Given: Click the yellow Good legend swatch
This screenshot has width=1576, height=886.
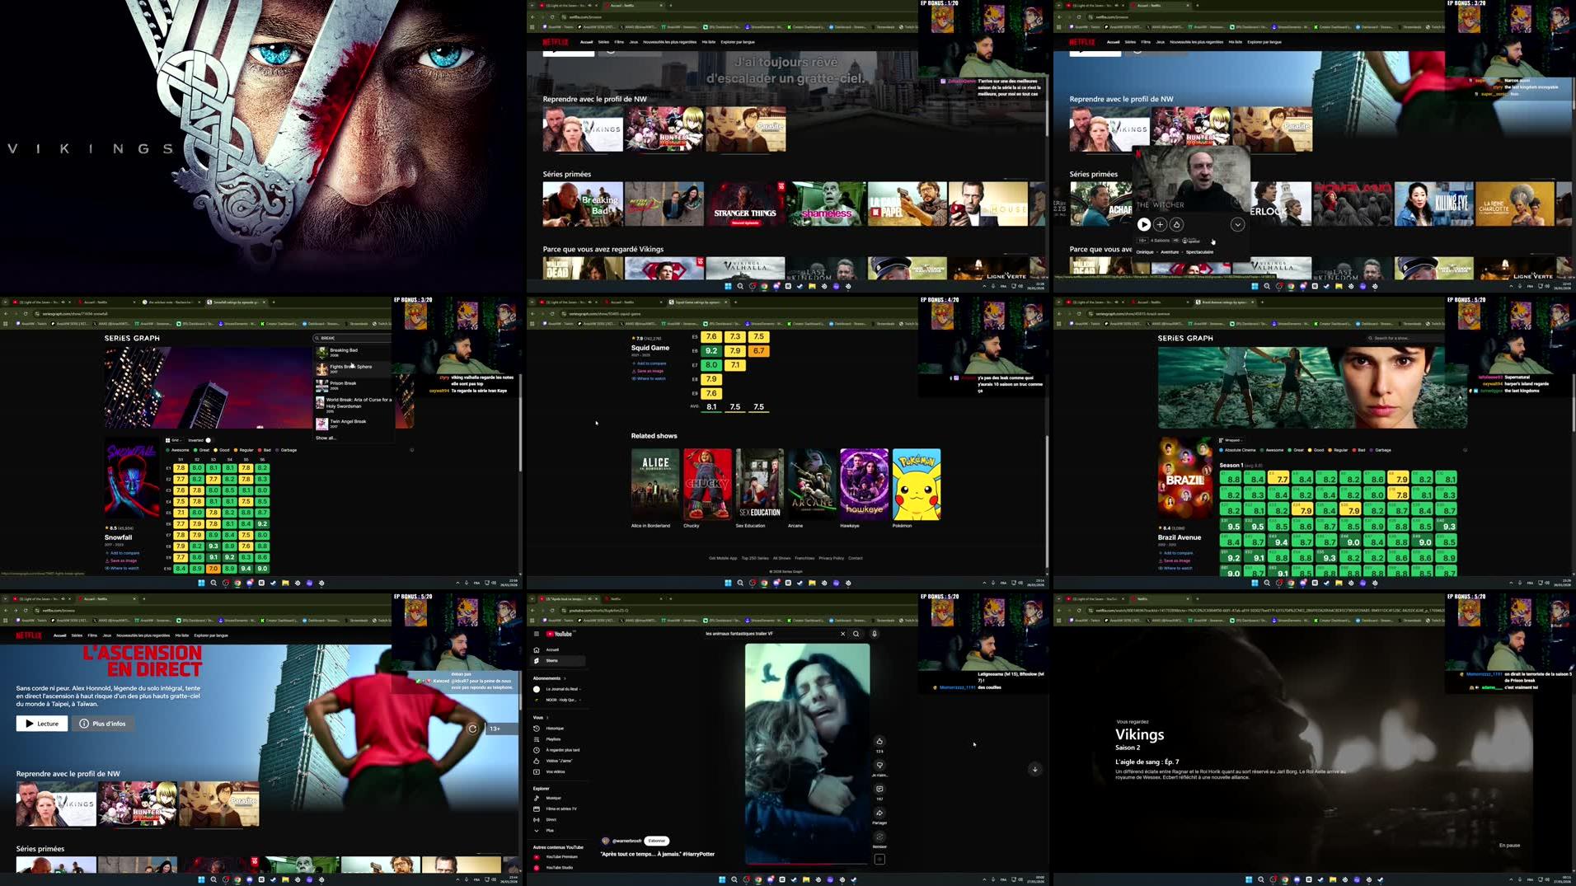Looking at the screenshot, I should 215,450.
